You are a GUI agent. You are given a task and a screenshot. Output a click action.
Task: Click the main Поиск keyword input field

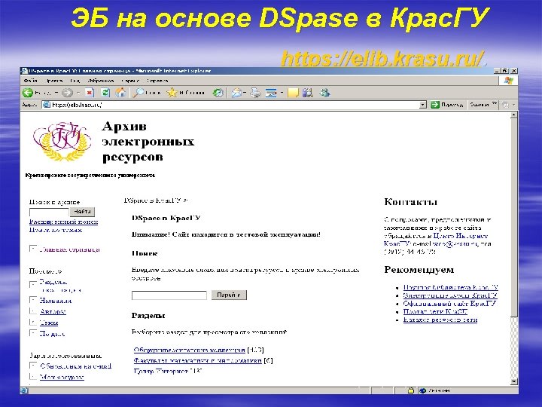click(x=169, y=295)
